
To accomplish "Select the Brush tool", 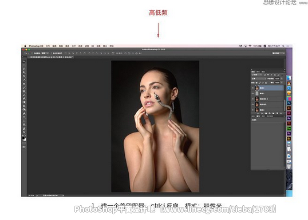I will [24, 87].
